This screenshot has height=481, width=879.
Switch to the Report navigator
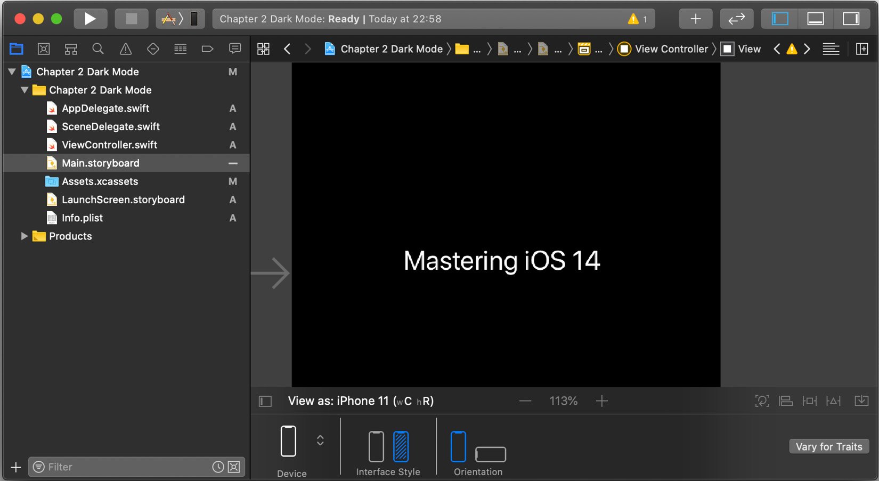235,49
